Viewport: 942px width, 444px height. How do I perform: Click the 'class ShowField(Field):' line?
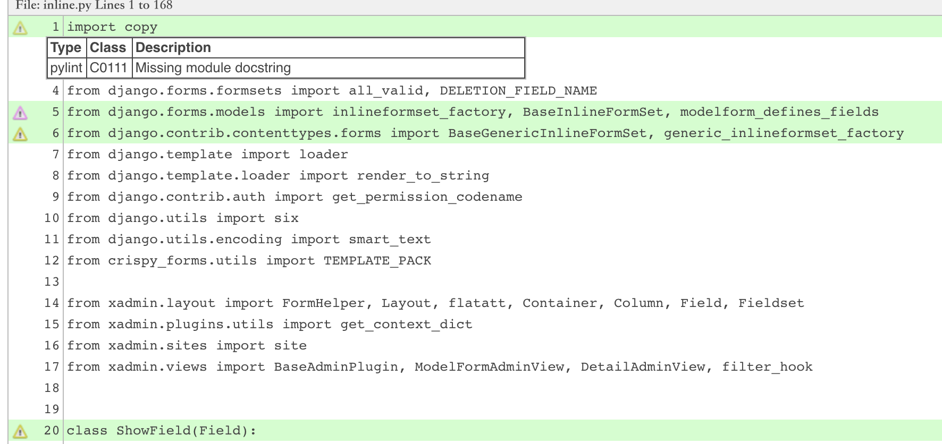161,431
